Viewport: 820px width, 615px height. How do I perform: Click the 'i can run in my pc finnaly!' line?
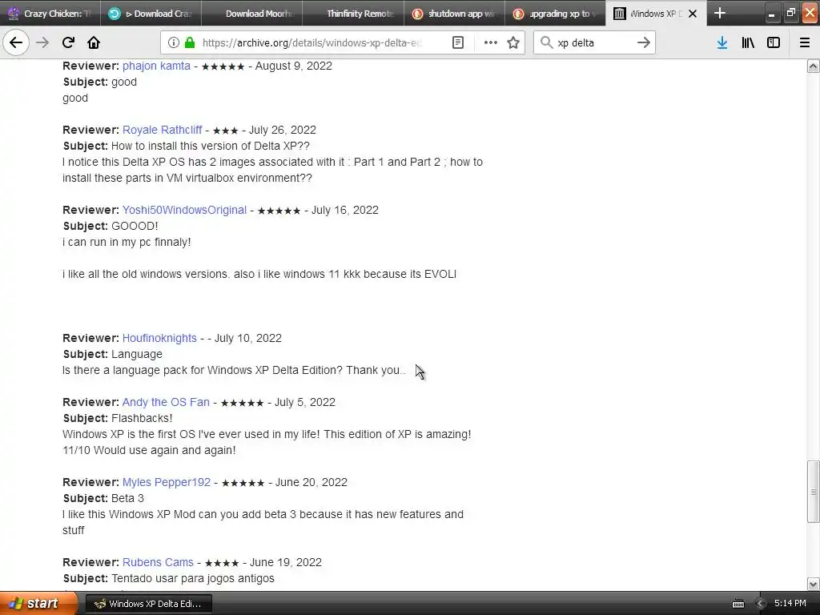pos(127,242)
